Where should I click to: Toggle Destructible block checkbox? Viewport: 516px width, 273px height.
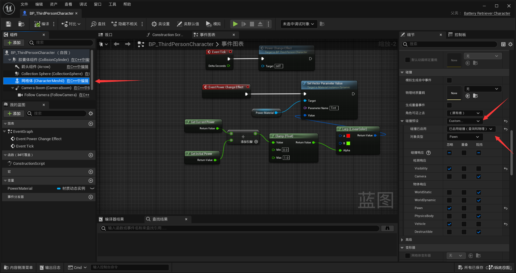click(x=479, y=232)
